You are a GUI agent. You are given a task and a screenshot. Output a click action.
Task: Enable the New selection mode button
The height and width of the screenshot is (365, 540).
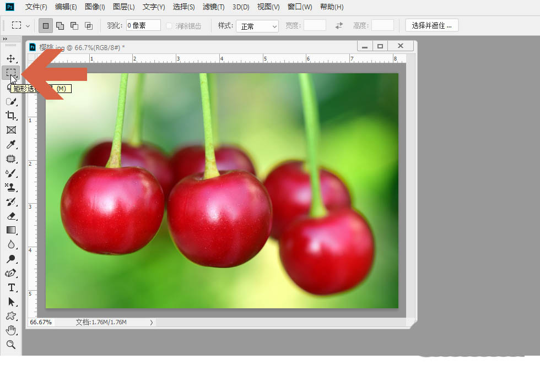click(46, 25)
